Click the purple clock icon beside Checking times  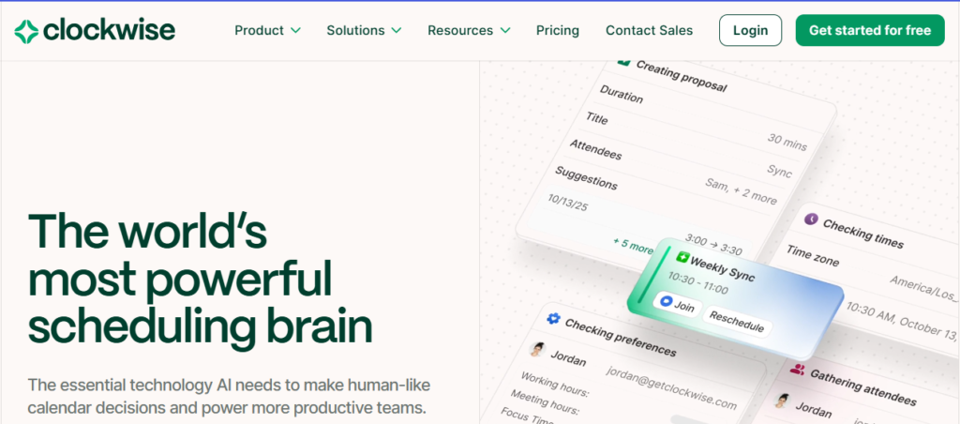[x=811, y=219]
